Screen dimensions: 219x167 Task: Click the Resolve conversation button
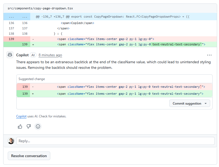click(x=29, y=156)
